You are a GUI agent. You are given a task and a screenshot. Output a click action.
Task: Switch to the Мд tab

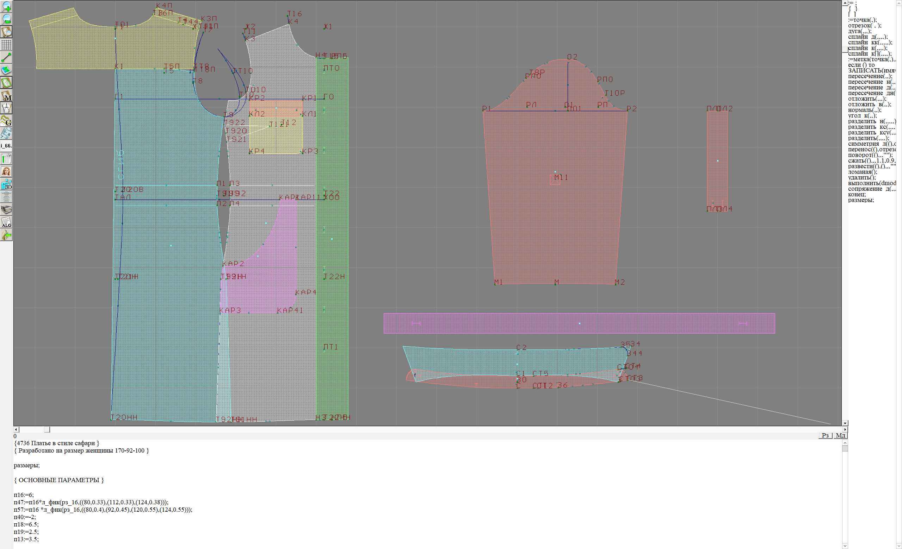(840, 435)
